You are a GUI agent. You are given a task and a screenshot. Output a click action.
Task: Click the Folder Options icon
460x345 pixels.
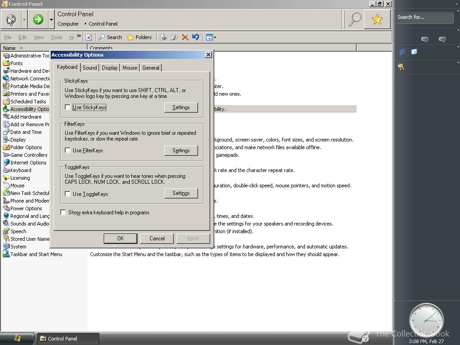pyautogui.click(x=6, y=147)
